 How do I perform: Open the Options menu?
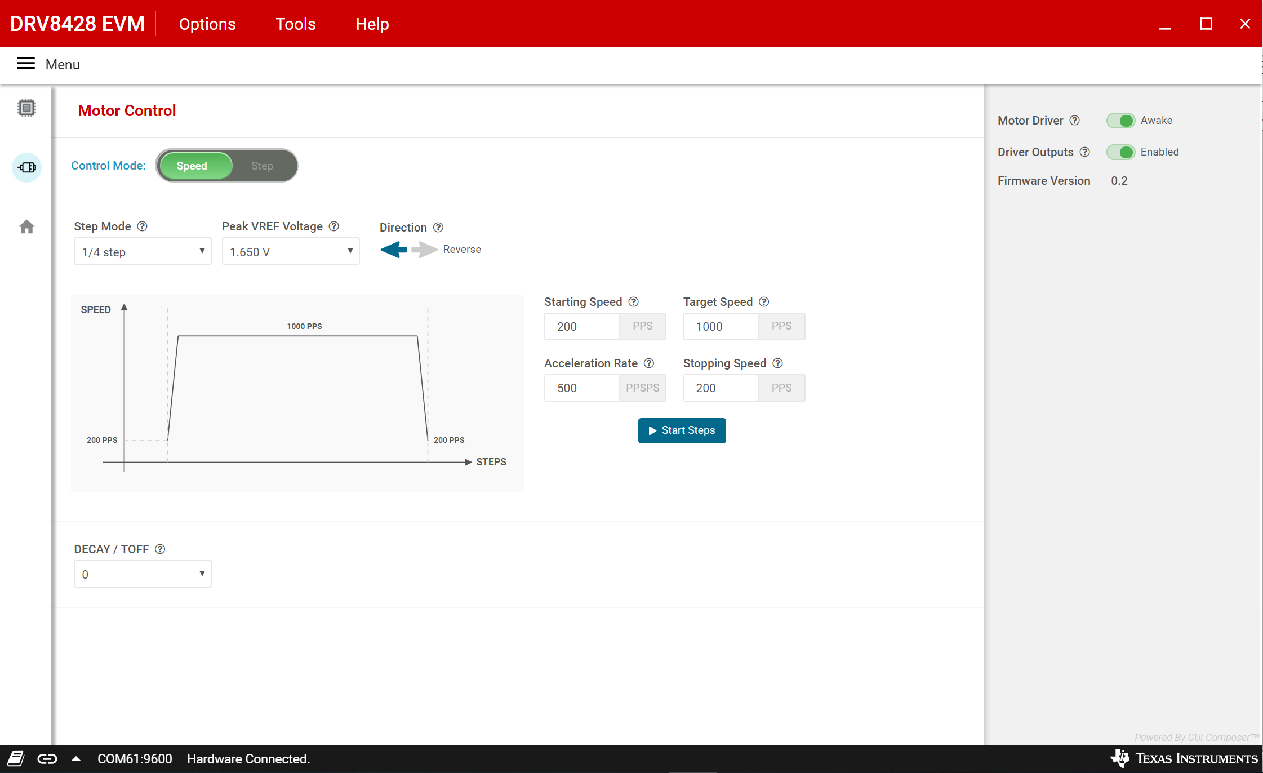[207, 24]
